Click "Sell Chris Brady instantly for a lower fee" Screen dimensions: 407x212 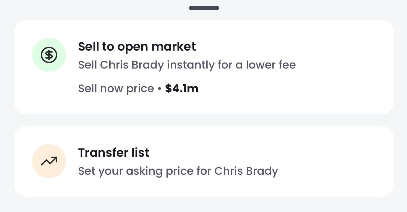(187, 65)
